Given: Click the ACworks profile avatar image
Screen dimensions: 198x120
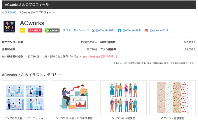Looking at the screenshot, I should click(x=10, y=26).
